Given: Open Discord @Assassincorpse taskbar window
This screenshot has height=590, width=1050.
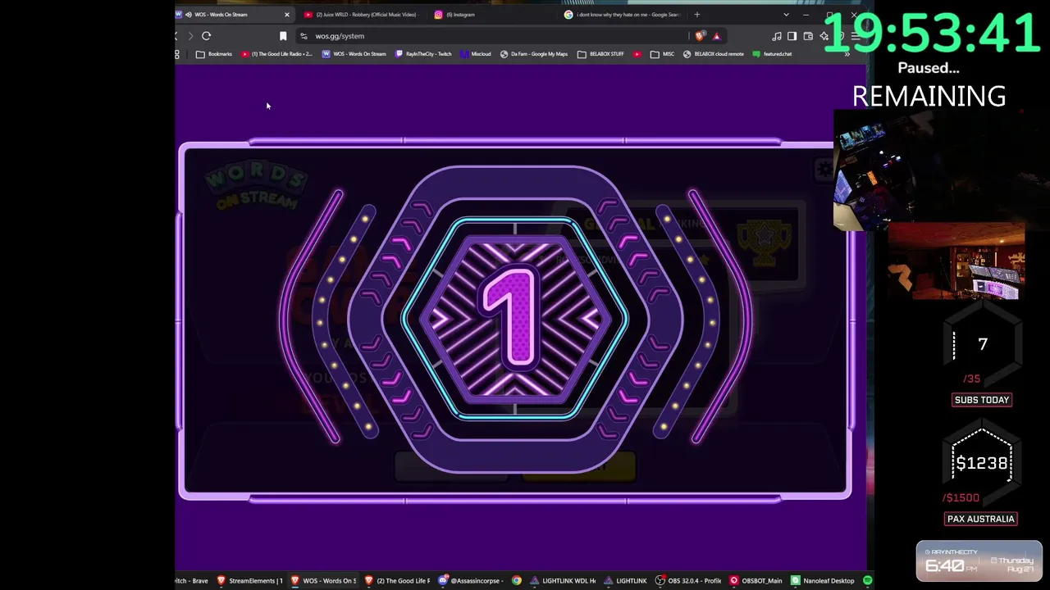Looking at the screenshot, I should pyautogui.click(x=471, y=581).
